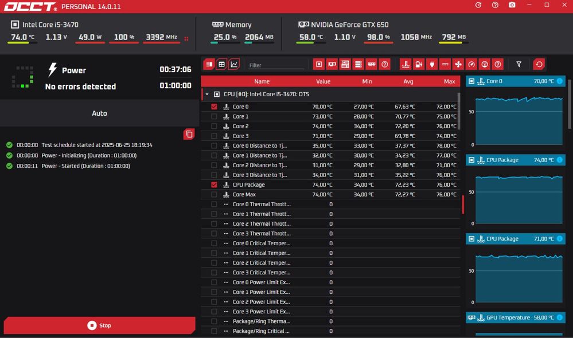Focus the Filter text field
Screen dimensions: 573x338
[276, 65]
